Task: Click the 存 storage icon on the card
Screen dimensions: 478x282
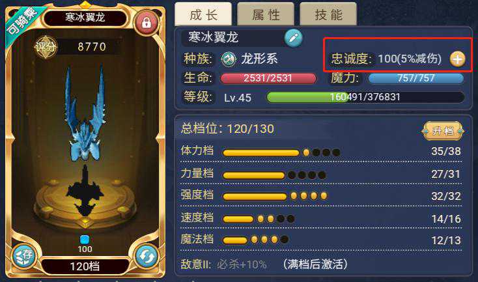Action: (x=24, y=255)
